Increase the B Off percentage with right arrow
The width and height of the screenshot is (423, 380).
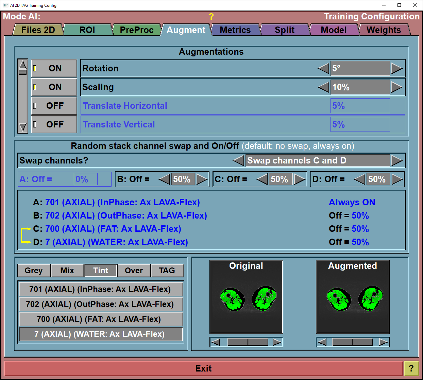click(x=202, y=179)
